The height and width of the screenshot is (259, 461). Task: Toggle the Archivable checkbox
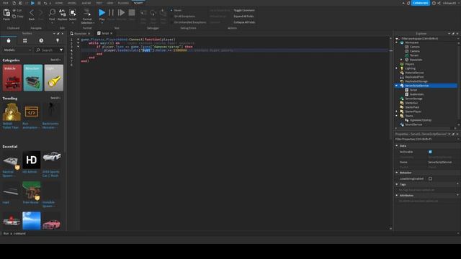pyautogui.click(x=430, y=152)
